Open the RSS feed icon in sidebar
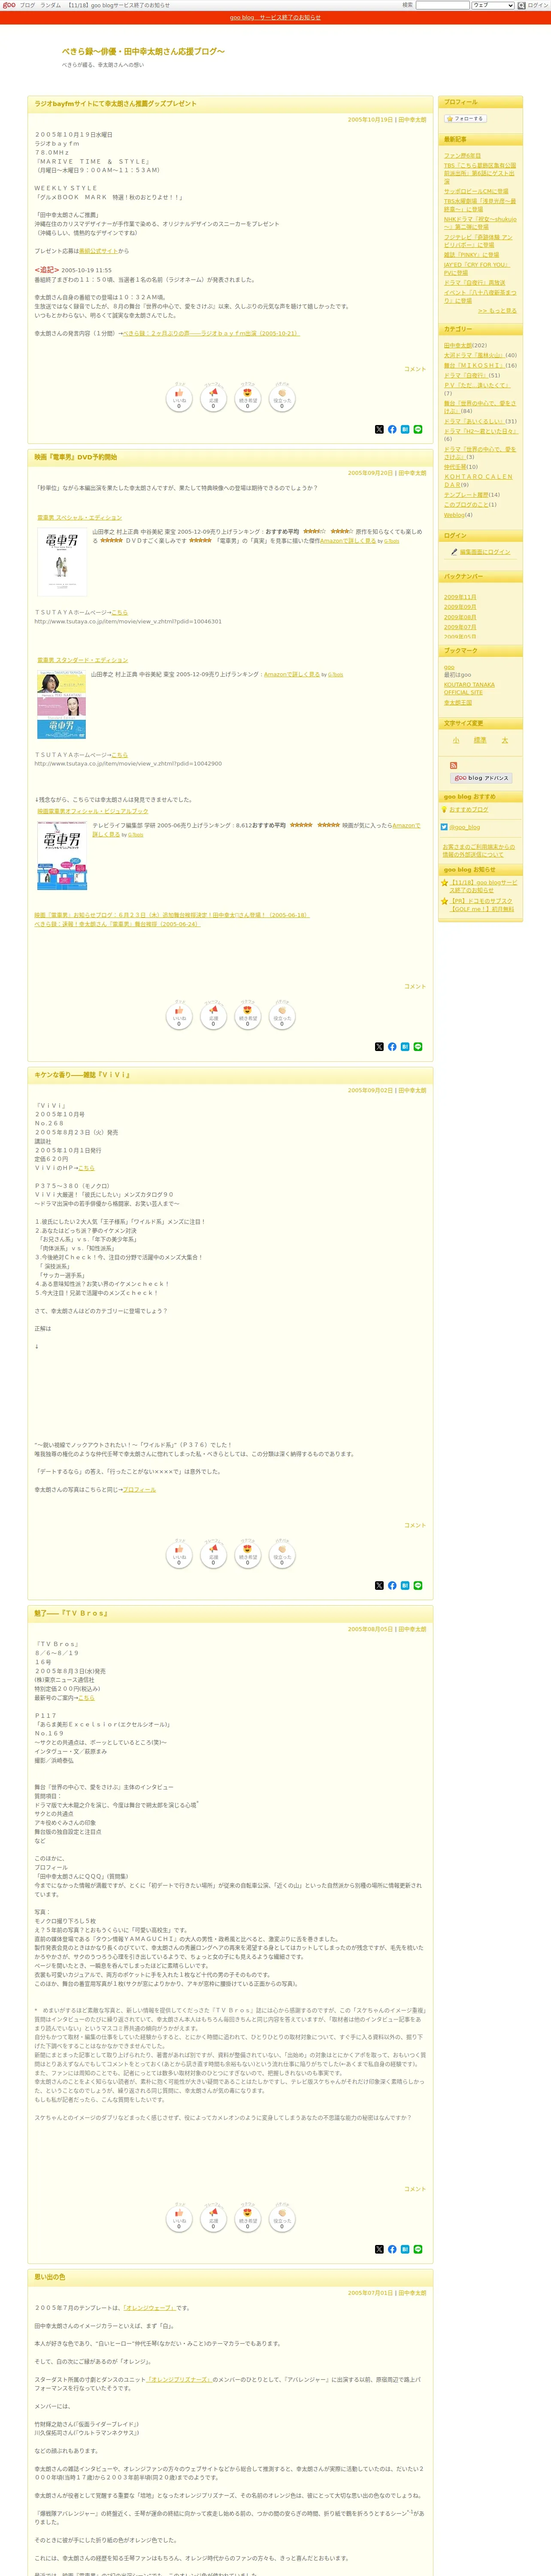Screen dimensions: 551x2576 [x=453, y=765]
